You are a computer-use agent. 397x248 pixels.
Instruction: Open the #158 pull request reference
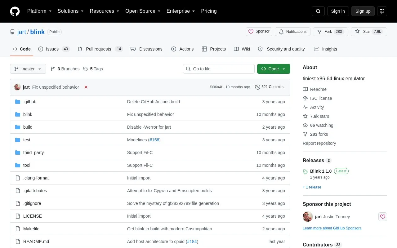(x=154, y=140)
